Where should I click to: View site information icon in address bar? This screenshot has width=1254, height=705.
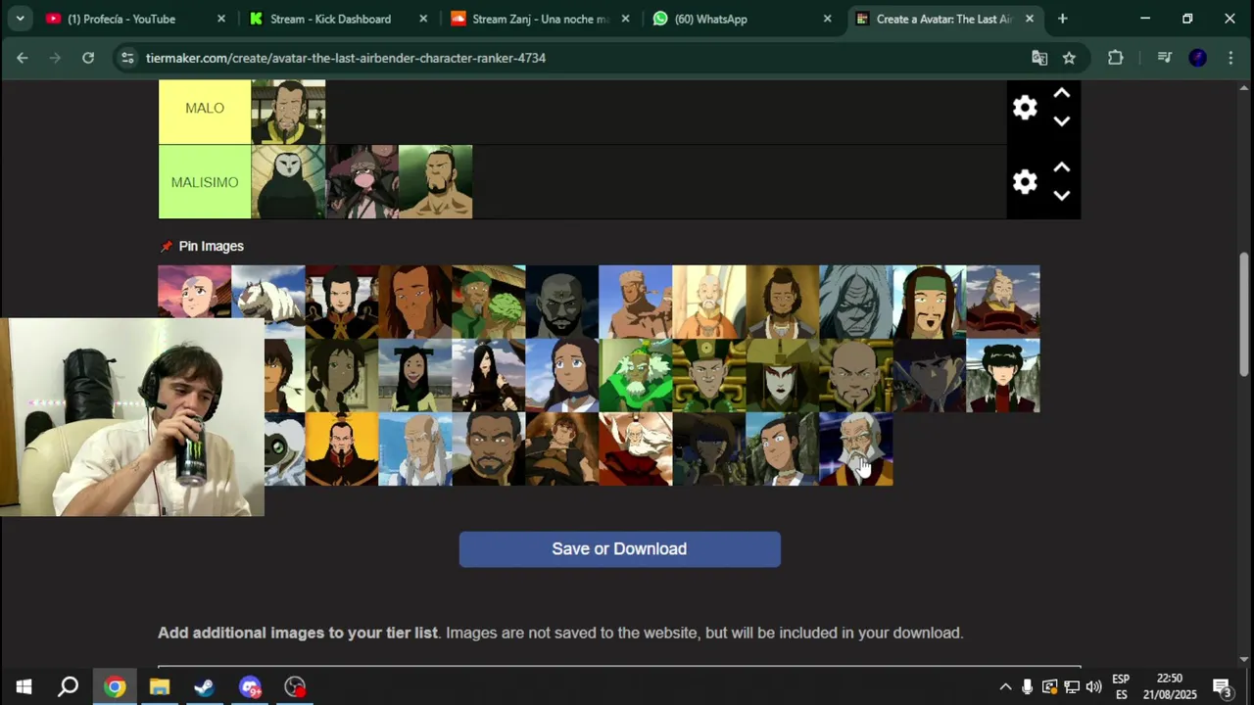pos(127,58)
